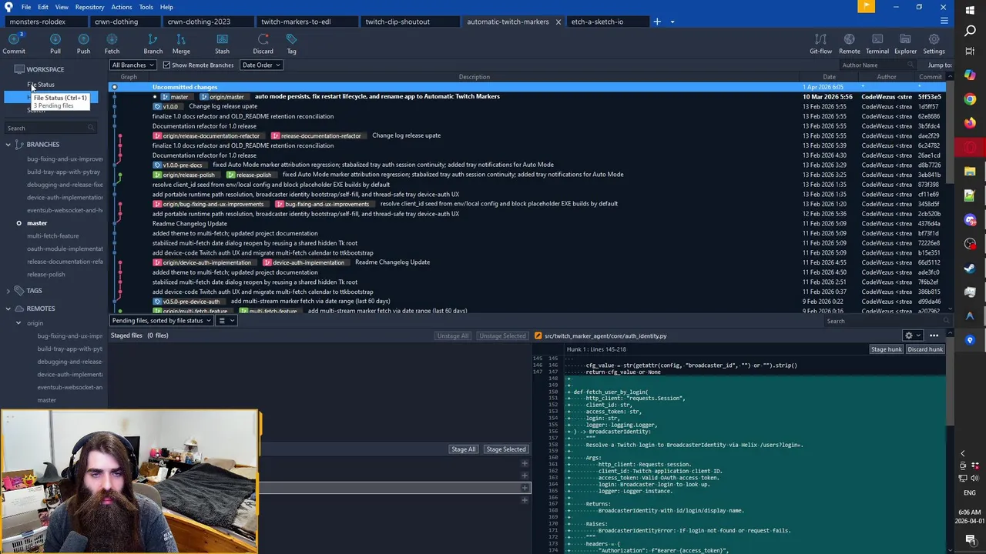
Task: Open Steam from the taskbar
Action: (970, 268)
